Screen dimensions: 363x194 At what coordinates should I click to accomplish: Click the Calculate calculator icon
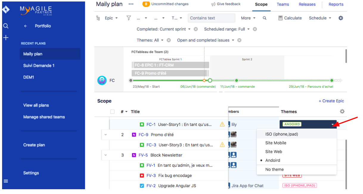pyautogui.click(x=280, y=18)
